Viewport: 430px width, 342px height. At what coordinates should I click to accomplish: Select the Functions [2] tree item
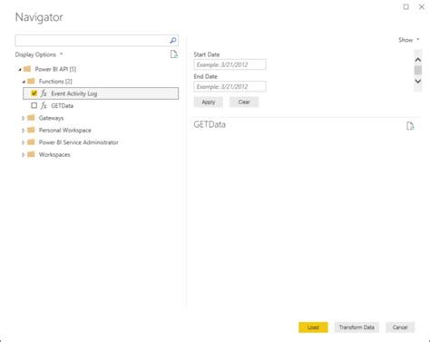(x=55, y=82)
